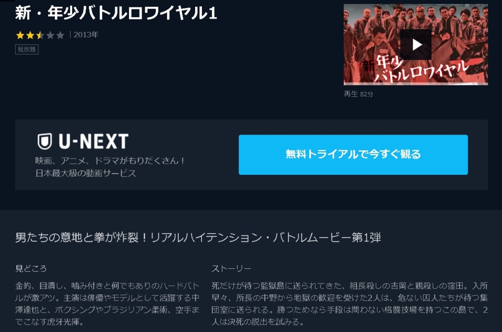Click the U-NEXT shield logo icon

click(45, 142)
